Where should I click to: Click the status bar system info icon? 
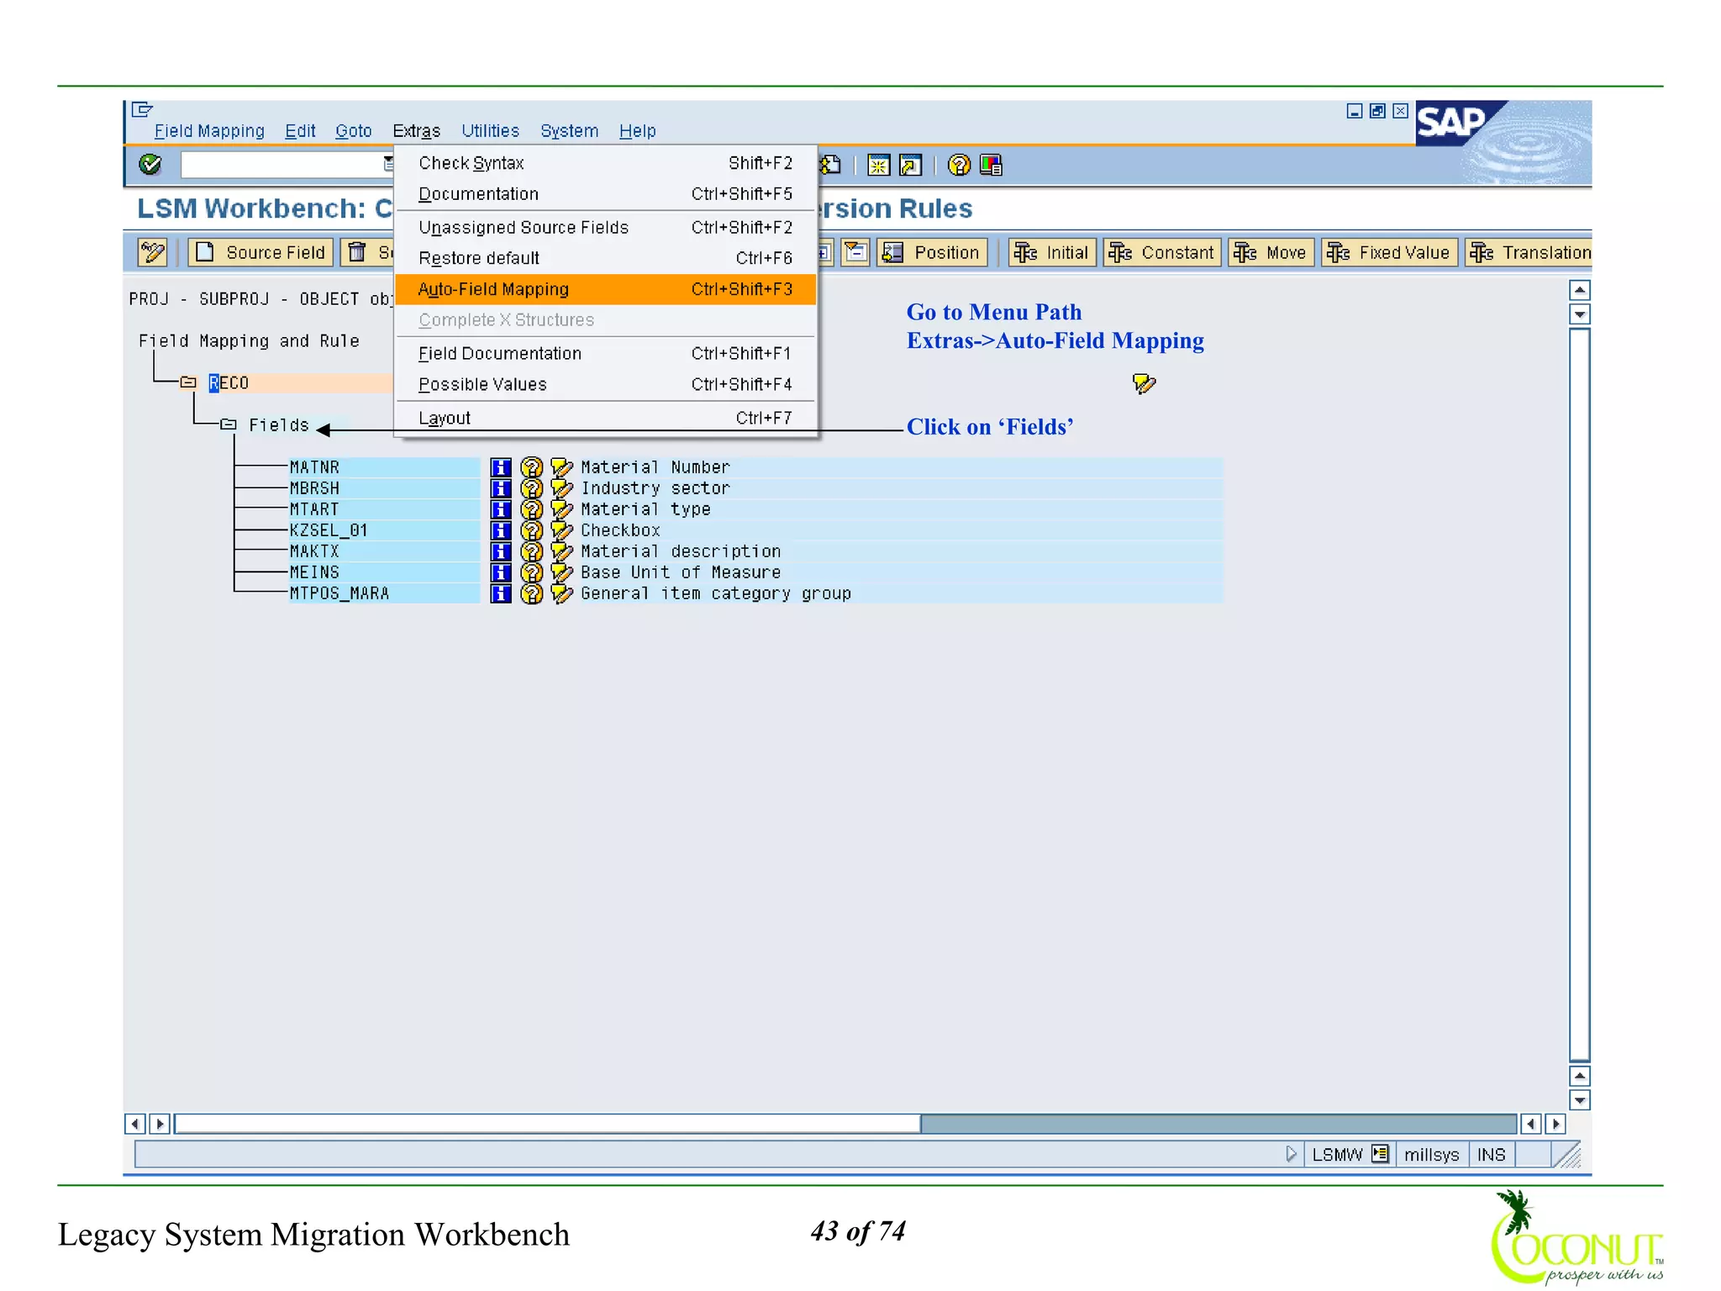pos(1380,1154)
